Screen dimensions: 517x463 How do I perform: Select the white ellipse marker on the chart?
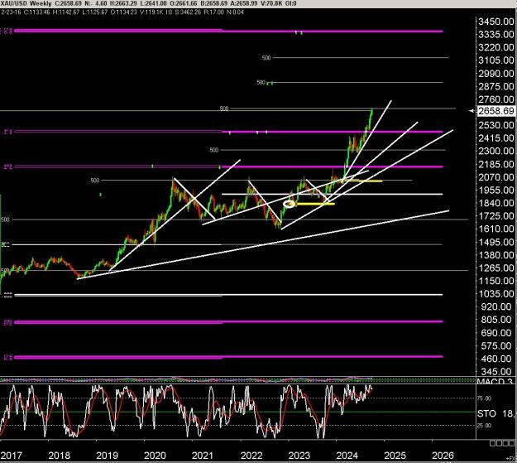tap(290, 204)
